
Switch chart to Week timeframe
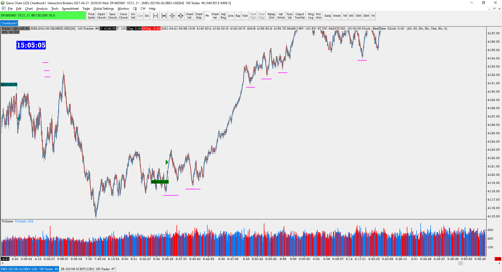[337, 16]
